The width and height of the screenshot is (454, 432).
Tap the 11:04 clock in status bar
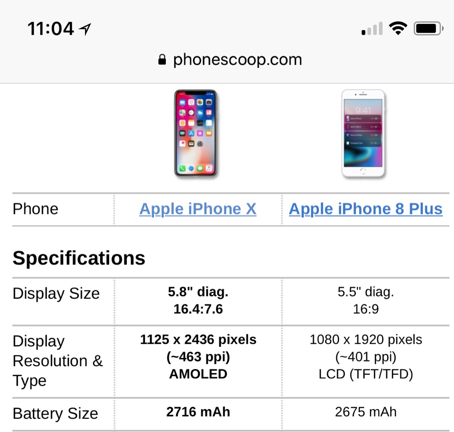51,29
